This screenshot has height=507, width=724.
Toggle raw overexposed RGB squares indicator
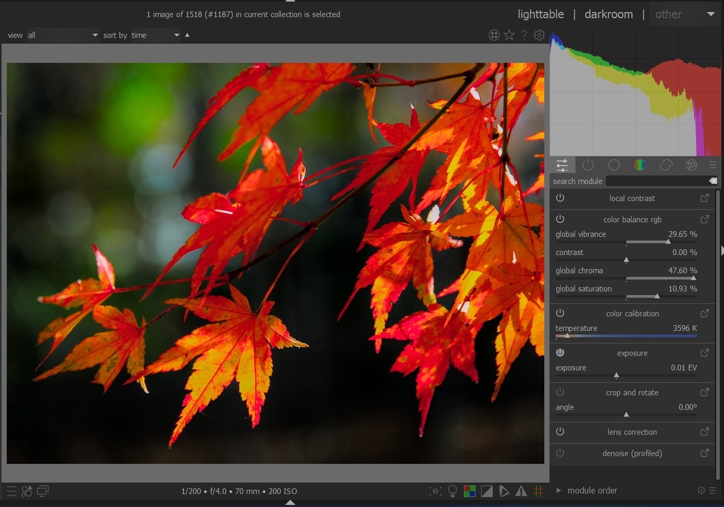coord(469,491)
